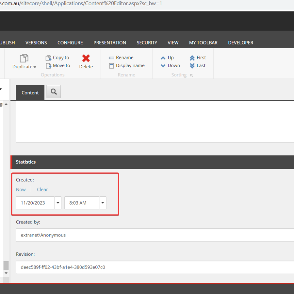
Task: Move item Up with the chevron icon
Action: click(x=163, y=58)
